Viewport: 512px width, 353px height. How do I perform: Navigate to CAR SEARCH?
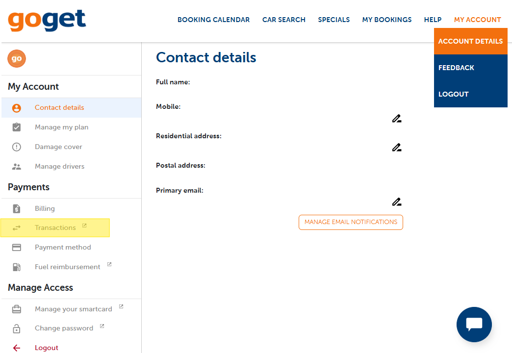click(283, 20)
